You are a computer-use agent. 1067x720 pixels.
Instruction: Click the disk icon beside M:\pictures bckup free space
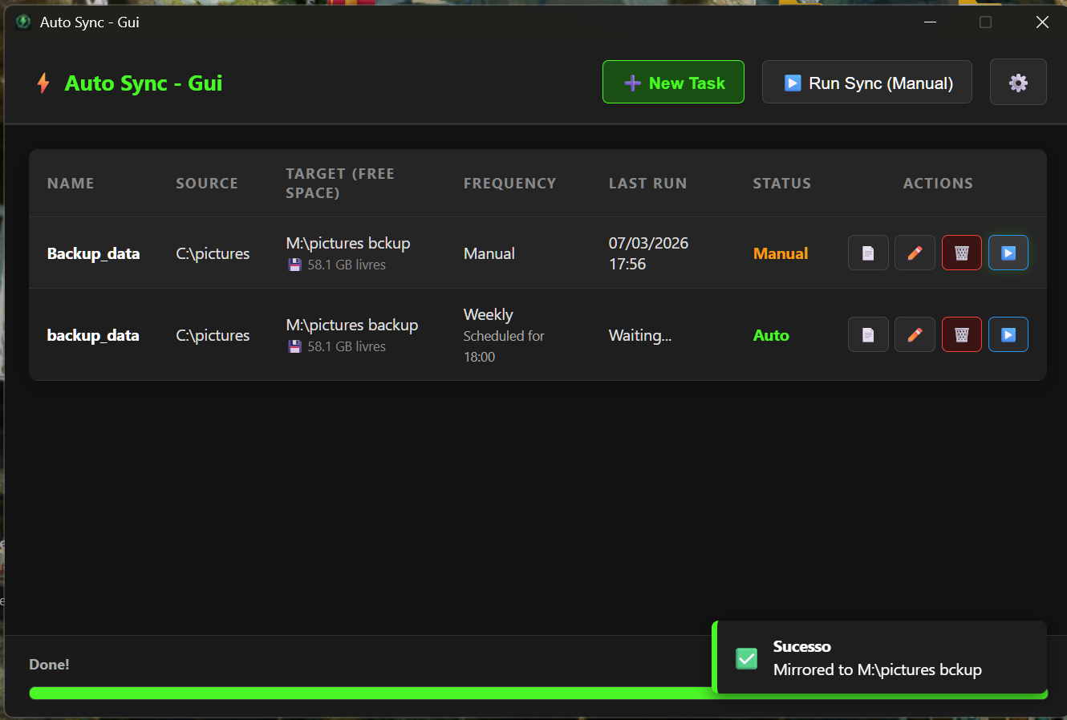(294, 265)
